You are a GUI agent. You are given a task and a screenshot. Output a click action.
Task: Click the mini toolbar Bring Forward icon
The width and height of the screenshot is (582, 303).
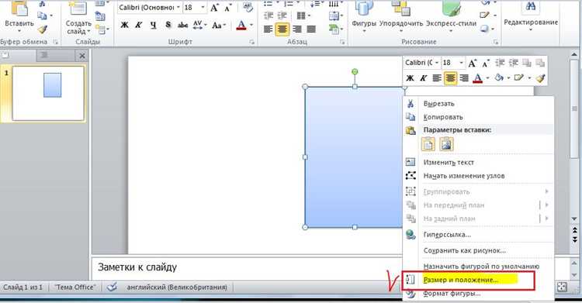pos(527,64)
